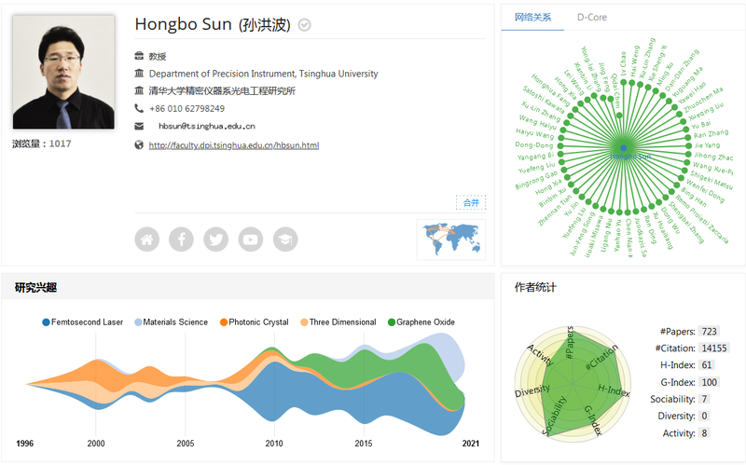Click the globe icon beside the website URL
The width and height of the screenshot is (746, 465).
coord(139,145)
